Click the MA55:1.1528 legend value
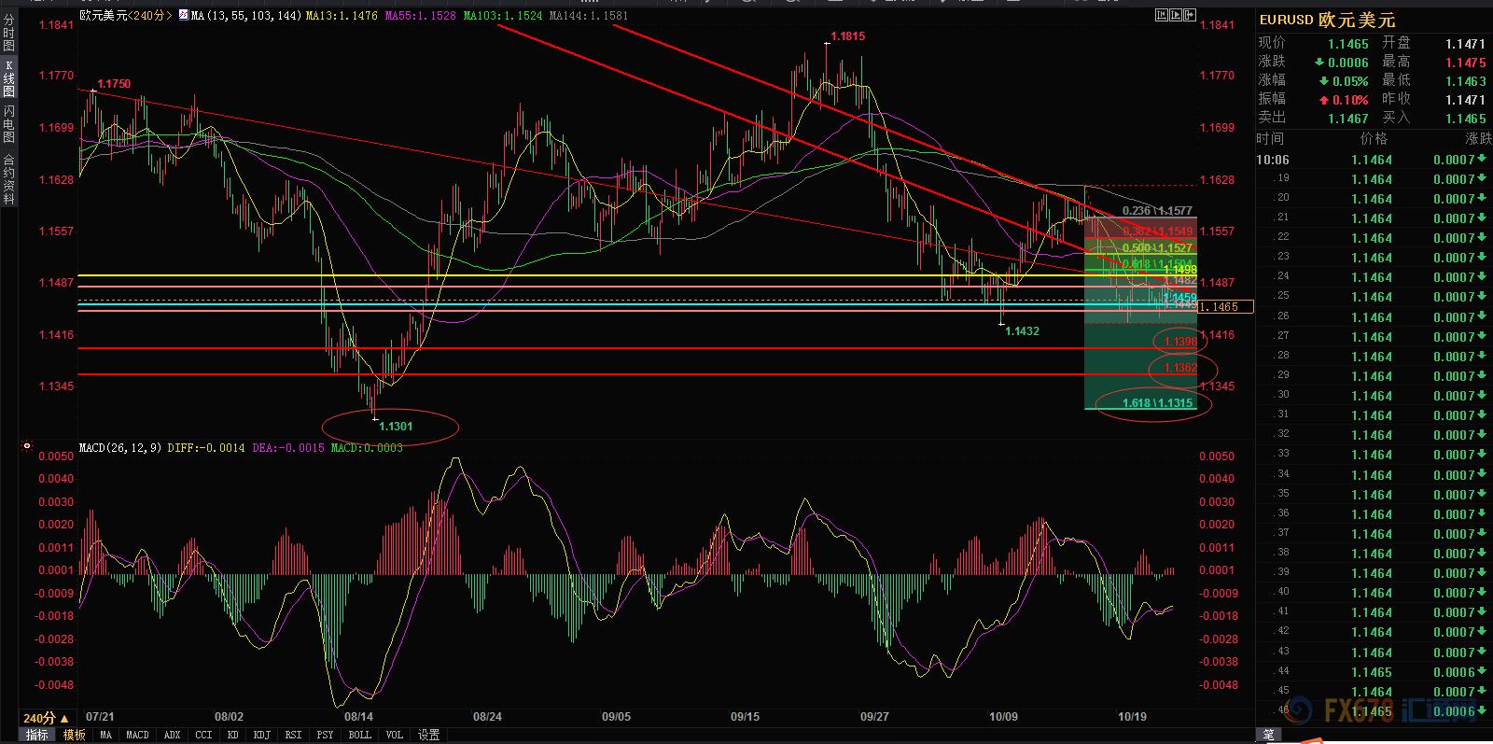Image resolution: width=1493 pixels, height=744 pixels. [x=421, y=15]
